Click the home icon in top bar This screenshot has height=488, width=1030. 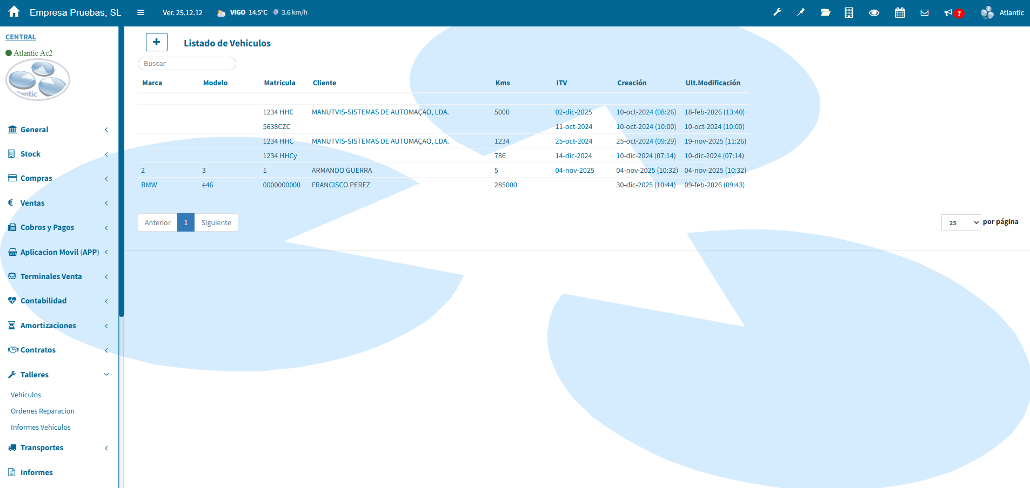click(14, 12)
